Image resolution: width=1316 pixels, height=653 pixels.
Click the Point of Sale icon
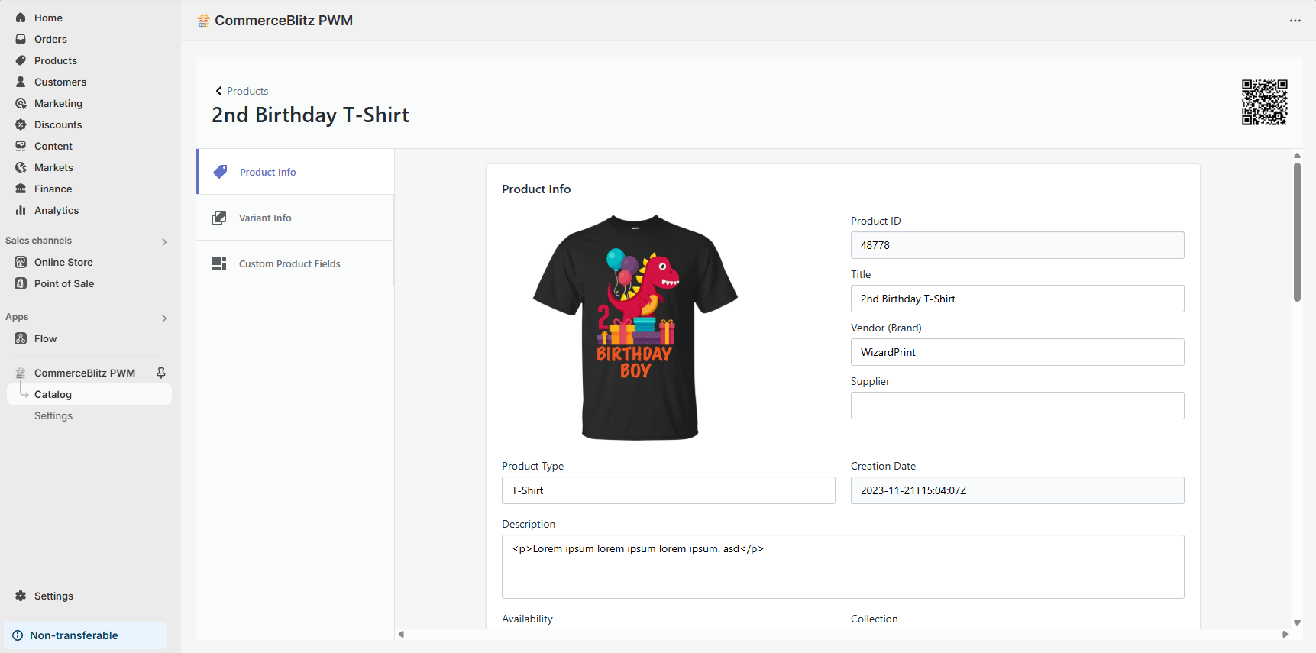[21, 283]
